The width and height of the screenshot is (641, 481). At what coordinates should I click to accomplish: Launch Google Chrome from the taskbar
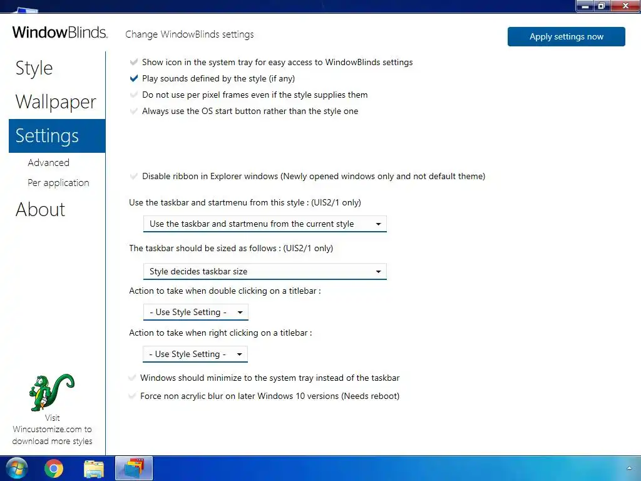pyautogui.click(x=54, y=468)
